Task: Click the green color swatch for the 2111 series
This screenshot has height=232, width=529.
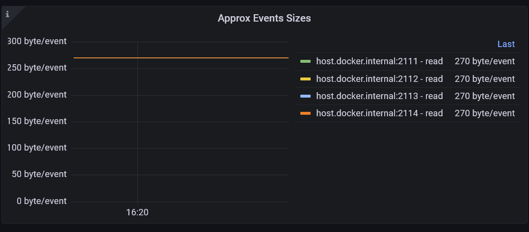Action: 305,62
